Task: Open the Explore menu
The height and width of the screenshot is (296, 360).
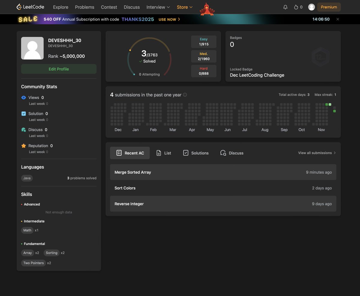Action: coord(61,7)
